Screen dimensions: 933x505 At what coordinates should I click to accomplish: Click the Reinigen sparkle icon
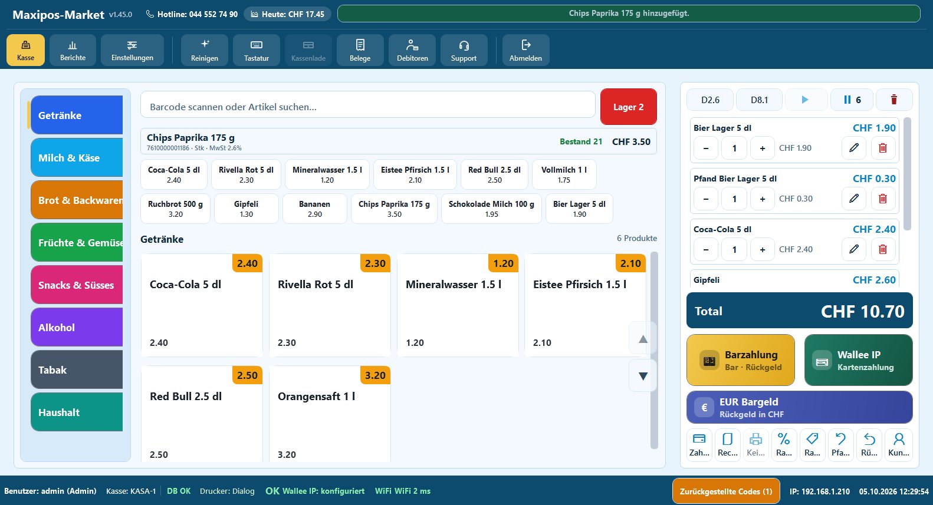[x=205, y=44]
